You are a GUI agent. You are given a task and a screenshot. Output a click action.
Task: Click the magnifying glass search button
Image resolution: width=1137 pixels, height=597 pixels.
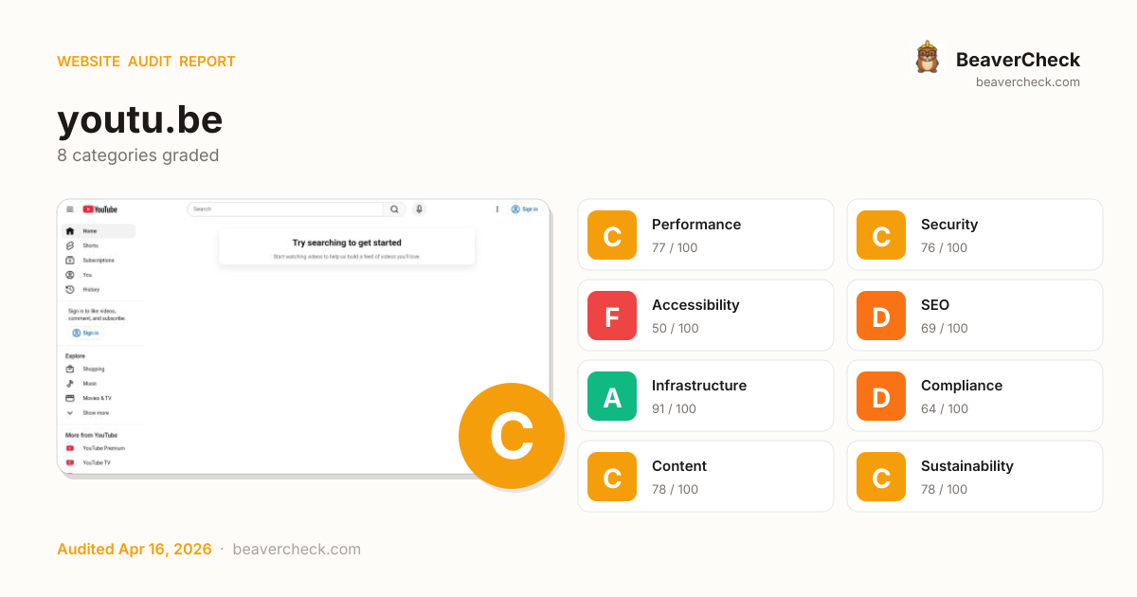pyautogui.click(x=394, y=209)
